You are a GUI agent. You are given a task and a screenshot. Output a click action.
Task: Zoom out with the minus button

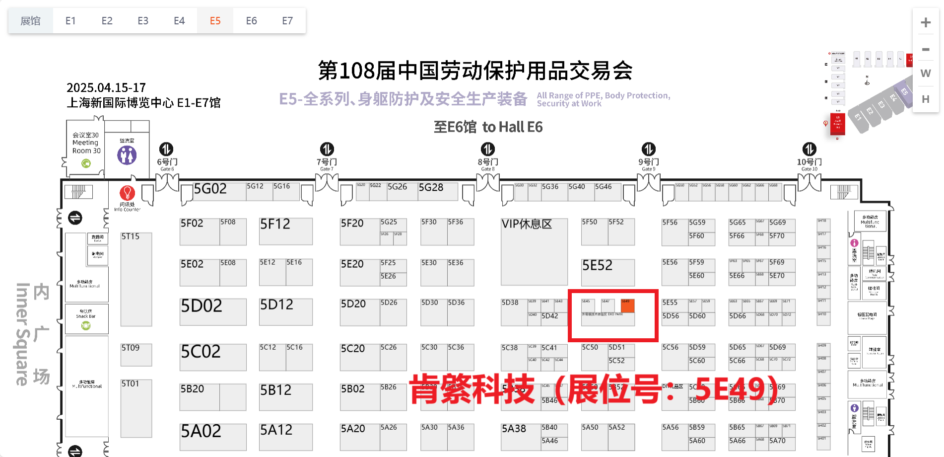coord(925,49)
